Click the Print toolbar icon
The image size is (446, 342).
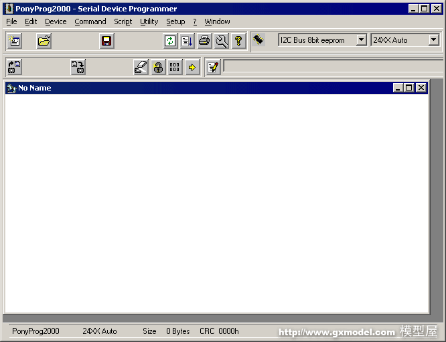coord(204,41)
